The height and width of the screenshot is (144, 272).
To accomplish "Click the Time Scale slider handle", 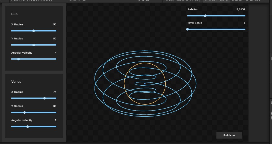I will point(187,29).
